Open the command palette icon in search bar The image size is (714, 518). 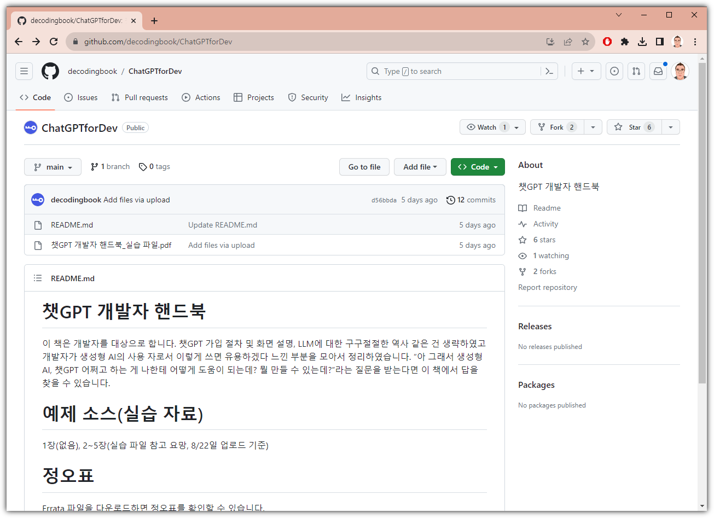(x=549, y=71)
